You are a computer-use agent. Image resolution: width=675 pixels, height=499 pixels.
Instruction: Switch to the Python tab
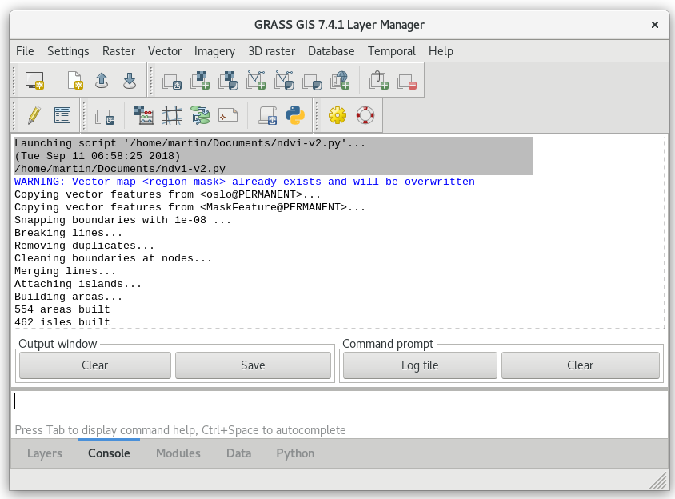click(x=295, y=453)
